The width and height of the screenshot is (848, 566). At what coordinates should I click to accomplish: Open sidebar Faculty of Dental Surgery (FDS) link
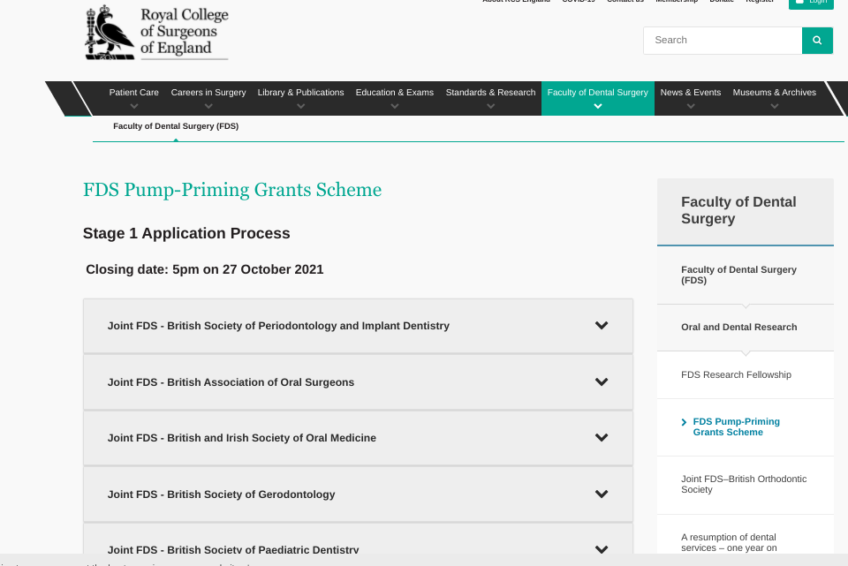738,275
